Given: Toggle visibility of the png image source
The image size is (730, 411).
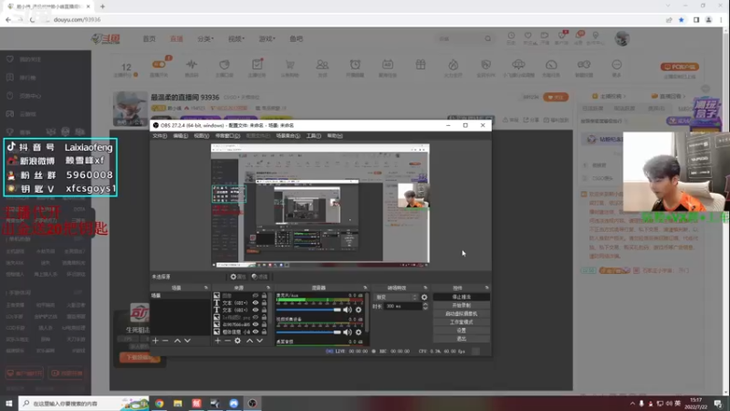Looking at the screenshot, I should click(255, 317).
